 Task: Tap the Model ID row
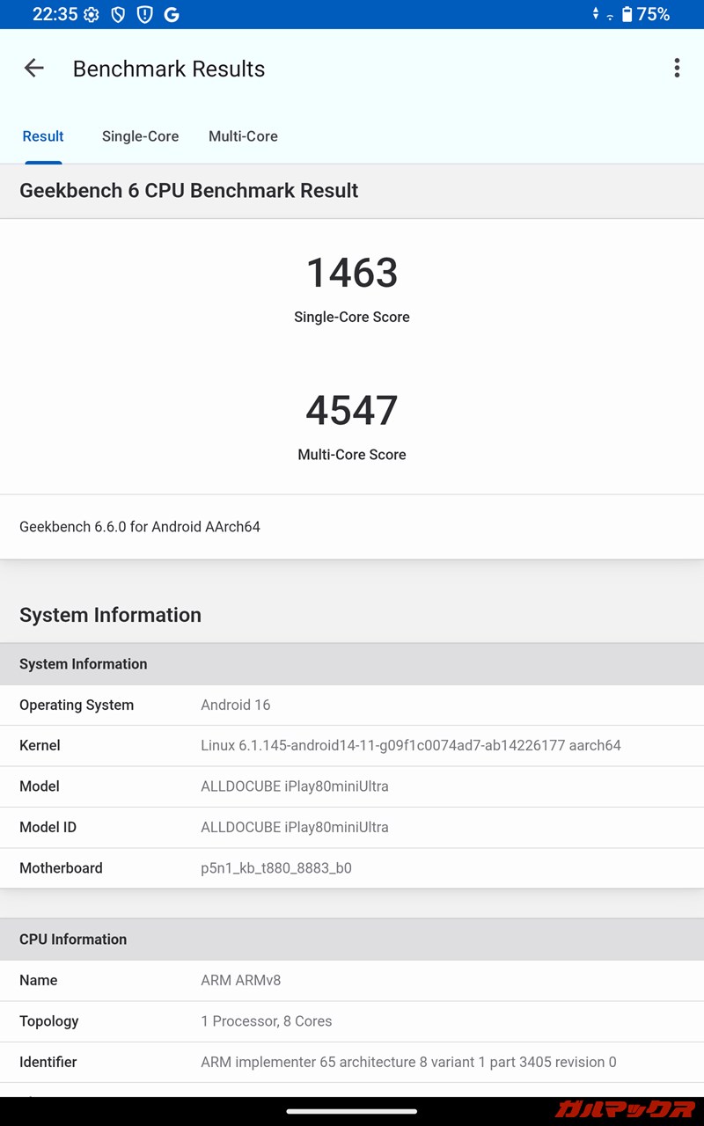352,827
